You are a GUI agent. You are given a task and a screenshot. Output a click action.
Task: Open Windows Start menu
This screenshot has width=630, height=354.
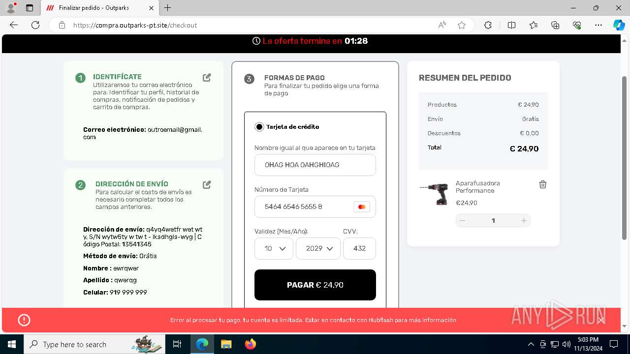tap(12, 344)
